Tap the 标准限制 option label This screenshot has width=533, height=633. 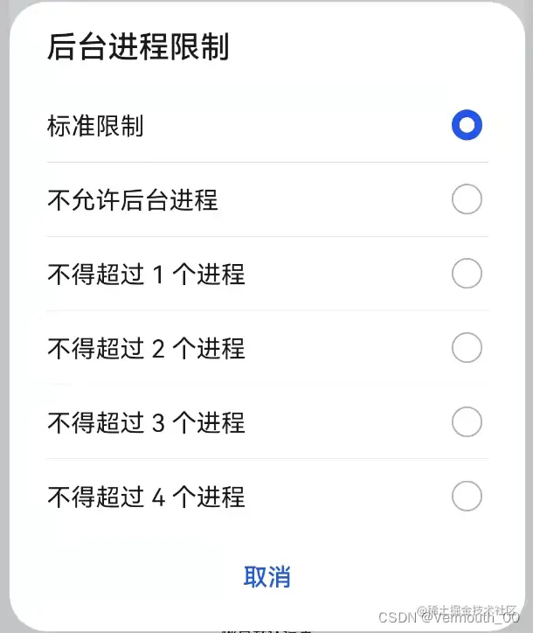click(x=95, y=126)
